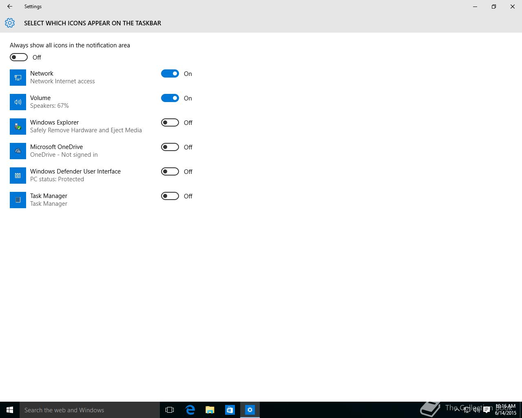The height and width of the screenshot is (418, 522).
Task: Click the Settings gear icon in header
Action: click(10, 23)
